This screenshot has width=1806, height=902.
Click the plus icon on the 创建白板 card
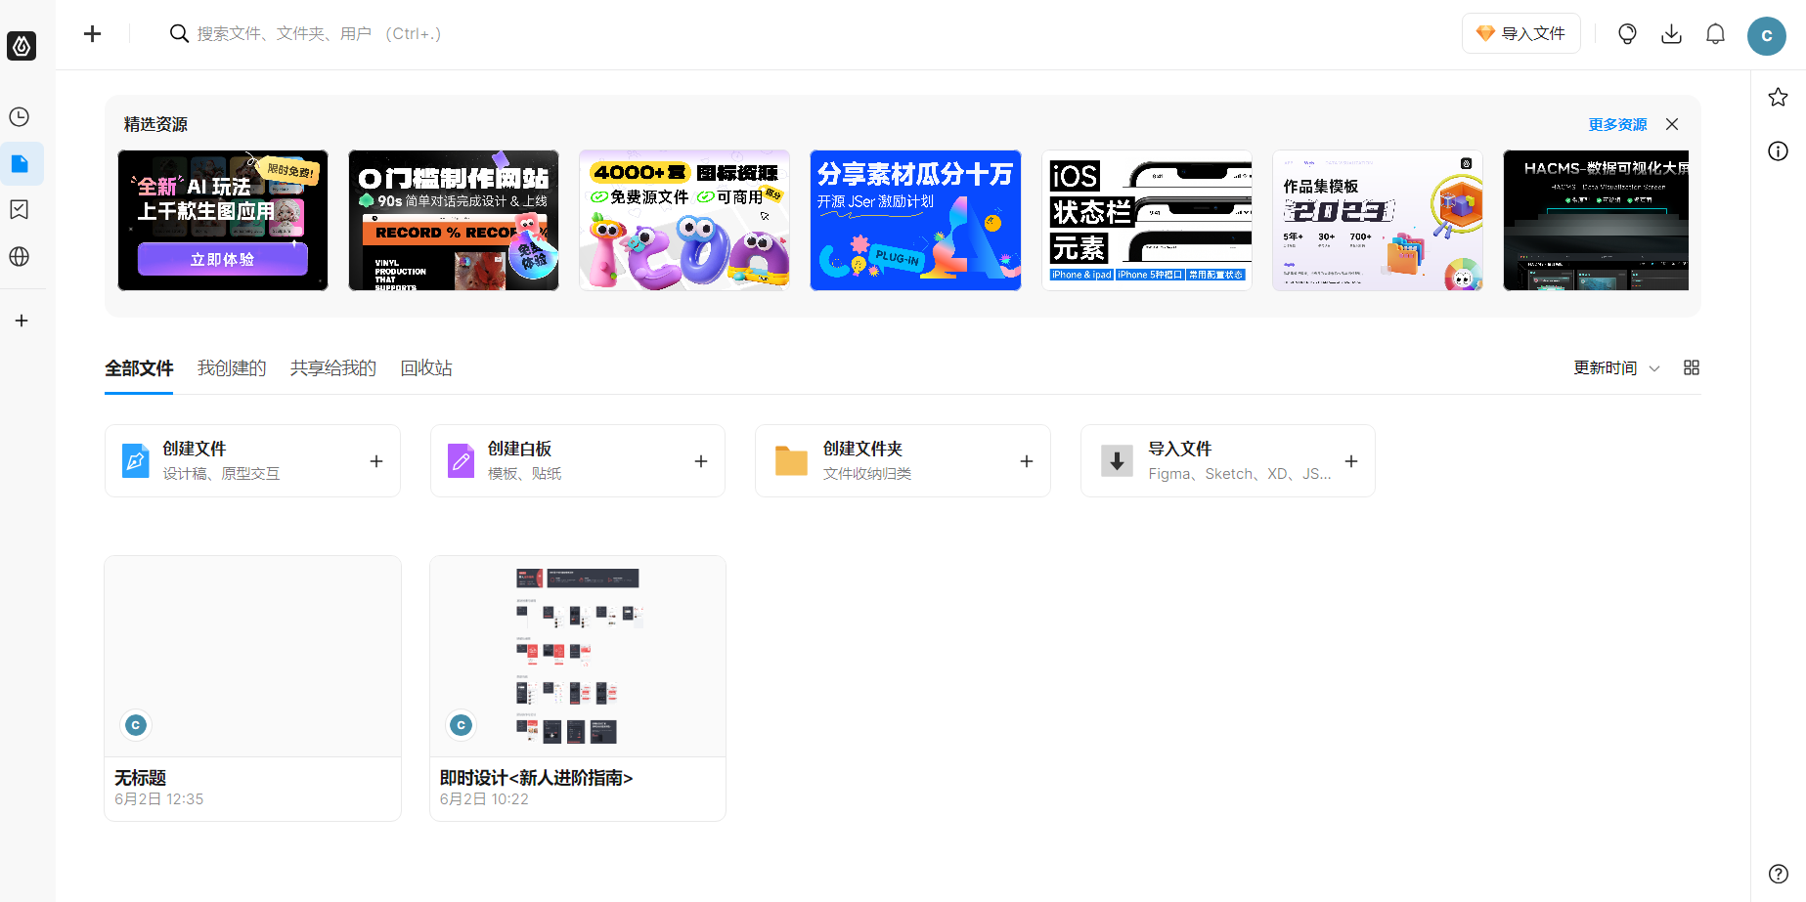pyautogui.click(x=700, y=460)
